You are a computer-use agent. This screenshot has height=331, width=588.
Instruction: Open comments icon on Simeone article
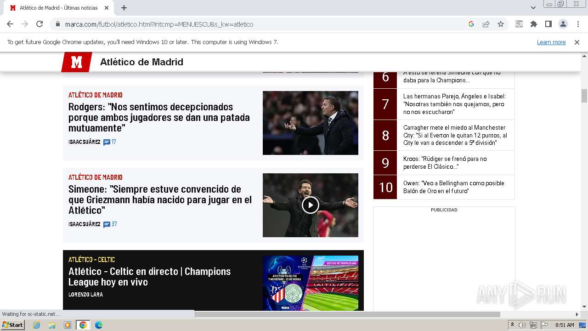107,224
